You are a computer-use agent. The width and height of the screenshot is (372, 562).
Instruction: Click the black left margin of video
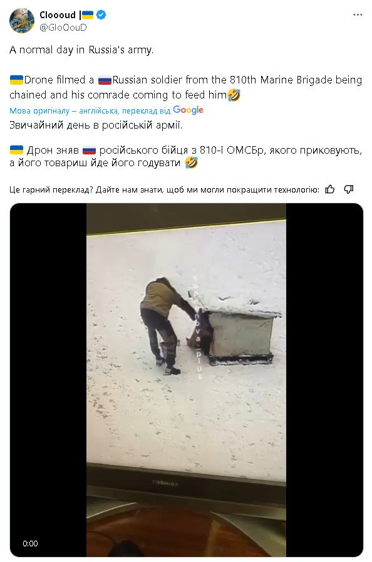[48, 380]
